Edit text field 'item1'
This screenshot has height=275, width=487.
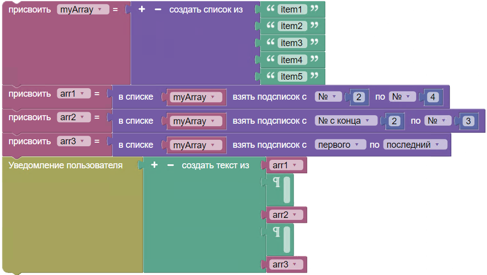(292, 10)
